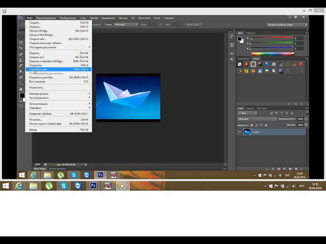Switch to the 'Каналы' tab

point(250,108)
